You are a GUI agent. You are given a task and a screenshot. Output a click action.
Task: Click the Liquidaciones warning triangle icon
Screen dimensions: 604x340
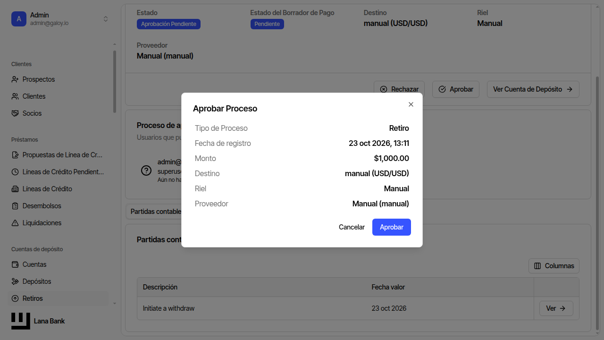tap(15, 223)
